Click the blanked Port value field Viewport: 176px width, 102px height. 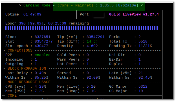click(x=98, y=15)
